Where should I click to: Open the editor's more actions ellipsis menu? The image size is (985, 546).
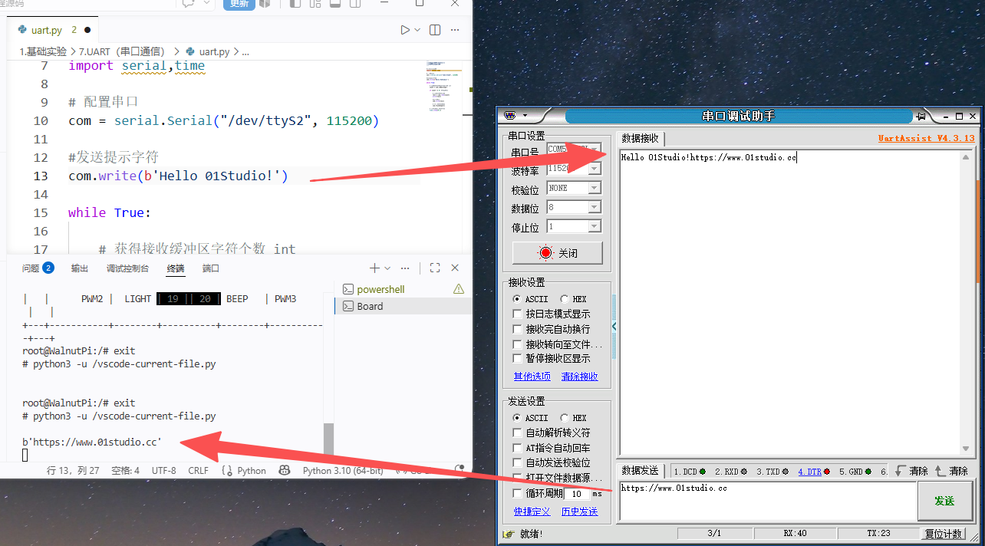(x=455, y=30)
